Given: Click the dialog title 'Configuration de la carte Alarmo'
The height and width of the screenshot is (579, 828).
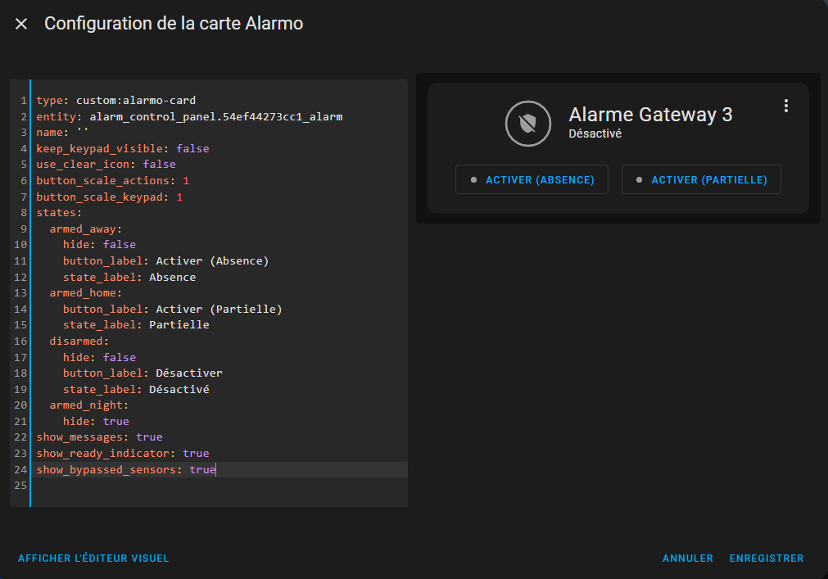Looking at the screenshot, I should [x=174, y=24].
